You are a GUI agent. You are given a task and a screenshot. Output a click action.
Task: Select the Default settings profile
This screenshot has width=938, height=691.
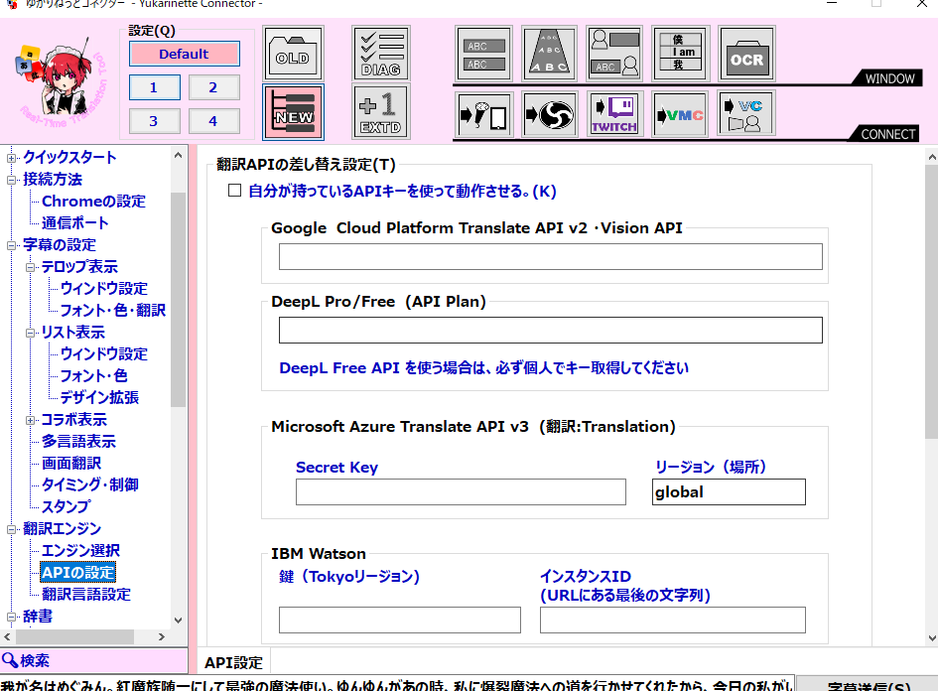point(185,54)
